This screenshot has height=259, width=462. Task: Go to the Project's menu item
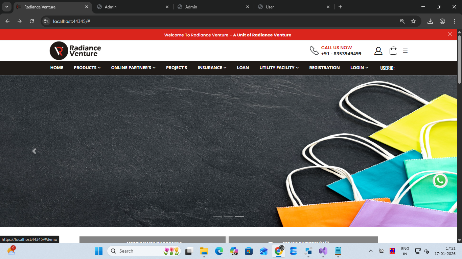pos(176,68)
